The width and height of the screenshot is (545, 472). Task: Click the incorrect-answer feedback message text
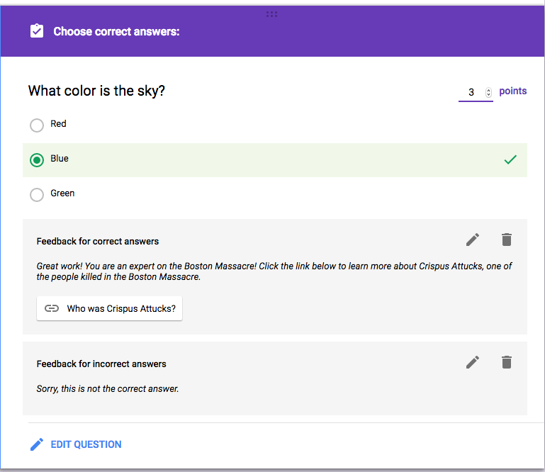pyautogui.click(x=108, y=388)
